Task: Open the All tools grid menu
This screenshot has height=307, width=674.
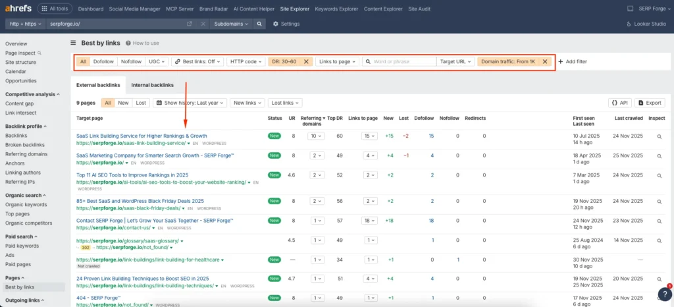Action: tap(55, 9)
